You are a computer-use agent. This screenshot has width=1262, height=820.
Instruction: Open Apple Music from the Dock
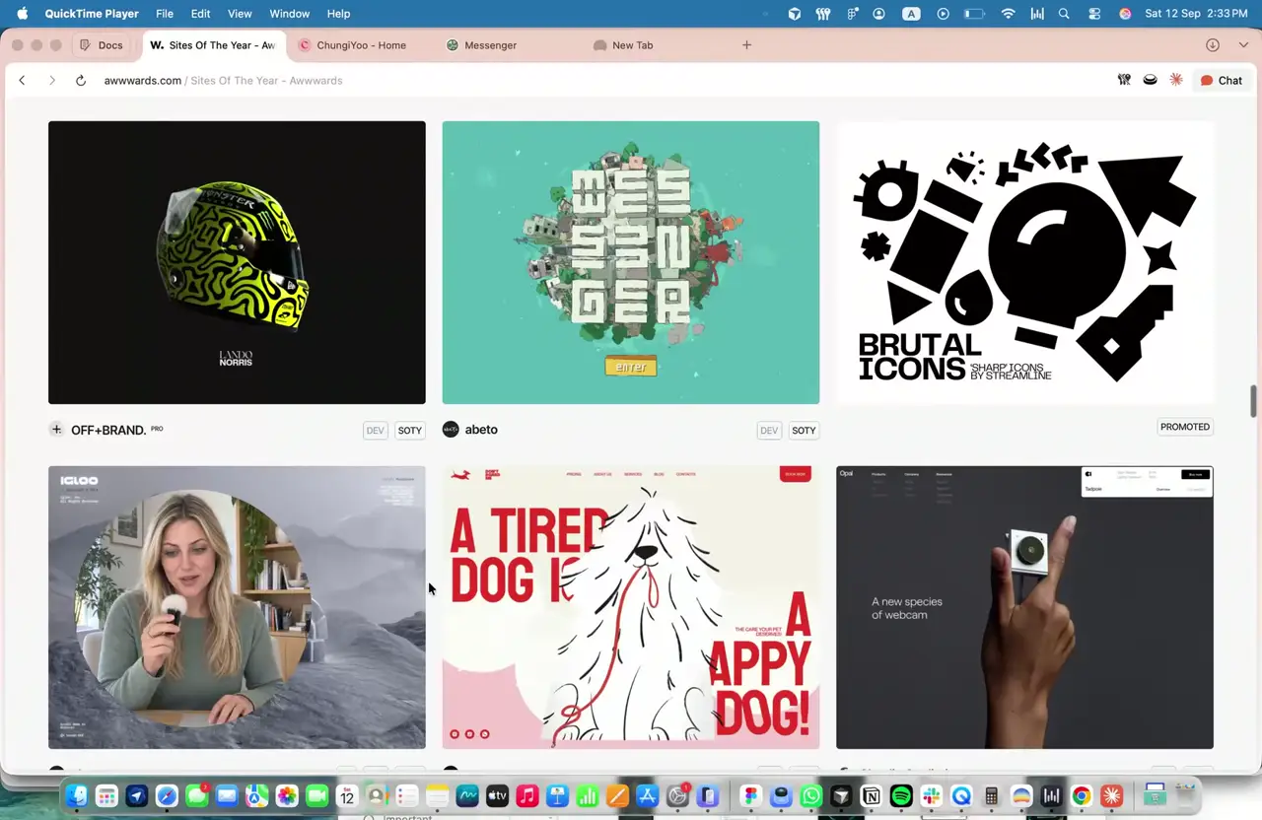click(x=526, y=795)
